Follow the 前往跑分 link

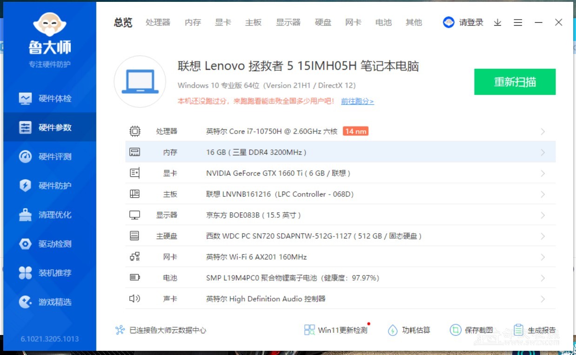pos(357,101)
